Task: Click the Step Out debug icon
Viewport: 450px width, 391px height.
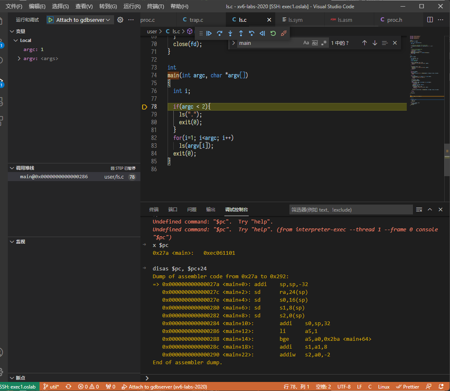Action: coord(241,33)
